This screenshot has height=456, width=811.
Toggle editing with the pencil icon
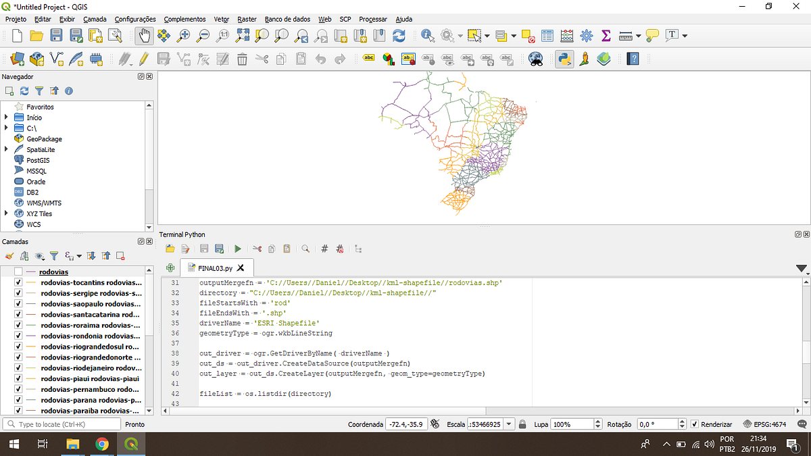click(x=143, y=59)
